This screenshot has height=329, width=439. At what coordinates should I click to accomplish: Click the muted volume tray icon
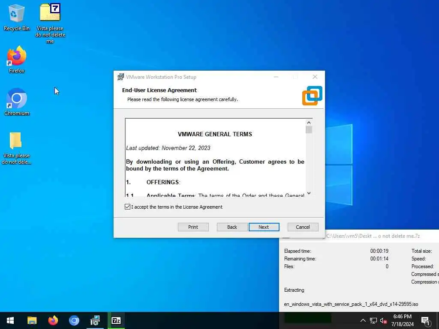tap(384, 321)
